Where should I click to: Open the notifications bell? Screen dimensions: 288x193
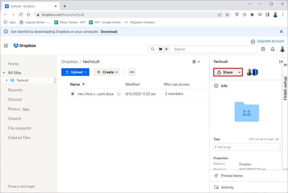click(x=273, y=49)
